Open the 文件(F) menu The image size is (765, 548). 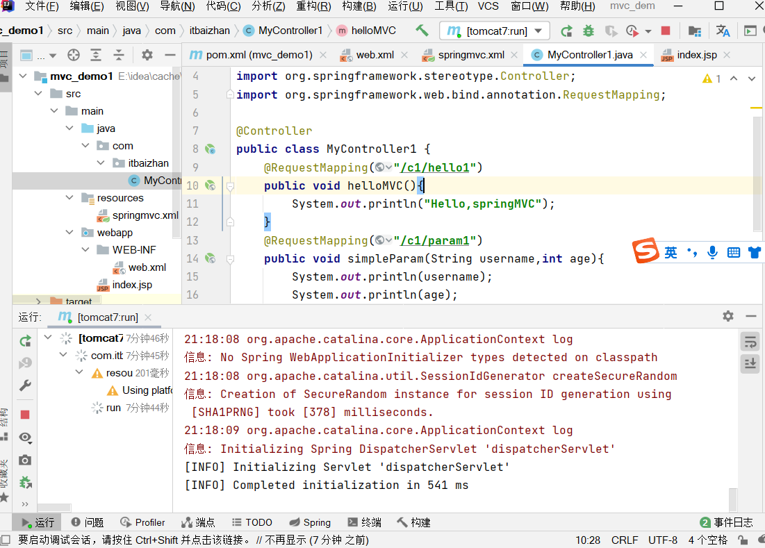[x=42, y=6]
